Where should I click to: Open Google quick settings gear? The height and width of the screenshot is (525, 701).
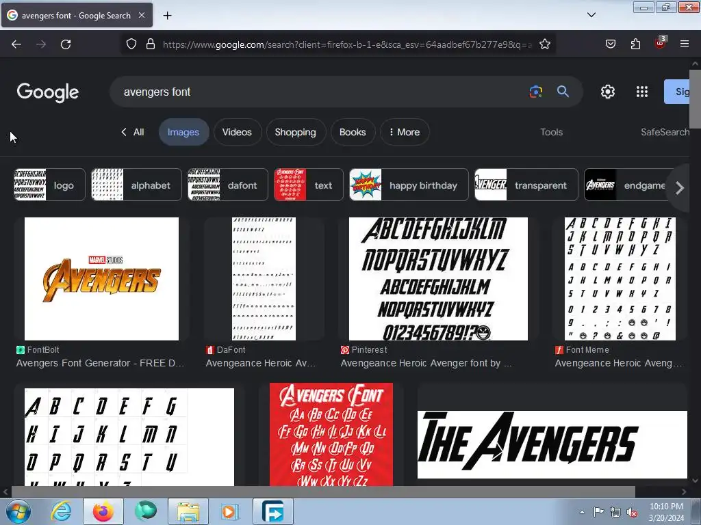tap(608, 92)
